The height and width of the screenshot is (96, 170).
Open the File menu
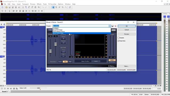(5, 4)
